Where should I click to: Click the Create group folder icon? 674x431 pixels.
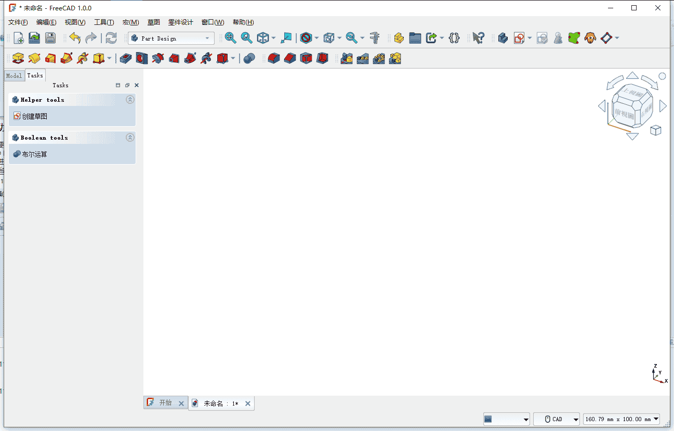click(x=415, y=38)
